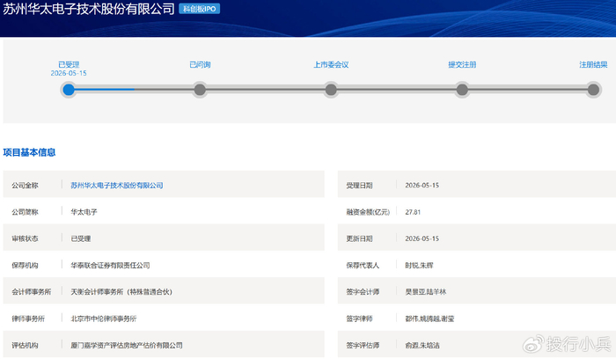This screenshot has height=359, width=616.
Task: Click the 已受理 stage label
Action: tap(69, 64)
